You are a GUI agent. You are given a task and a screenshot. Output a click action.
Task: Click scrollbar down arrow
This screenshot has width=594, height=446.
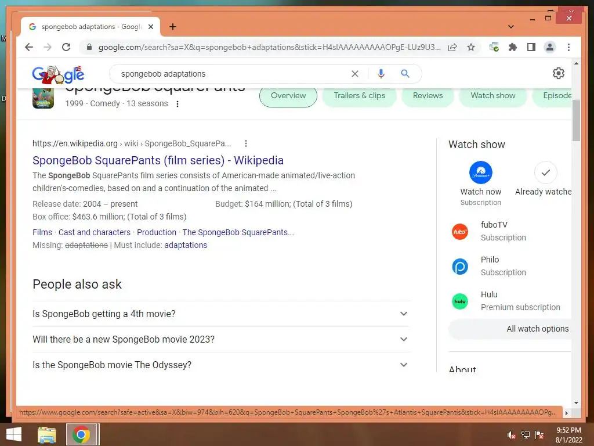pos(576,403)
